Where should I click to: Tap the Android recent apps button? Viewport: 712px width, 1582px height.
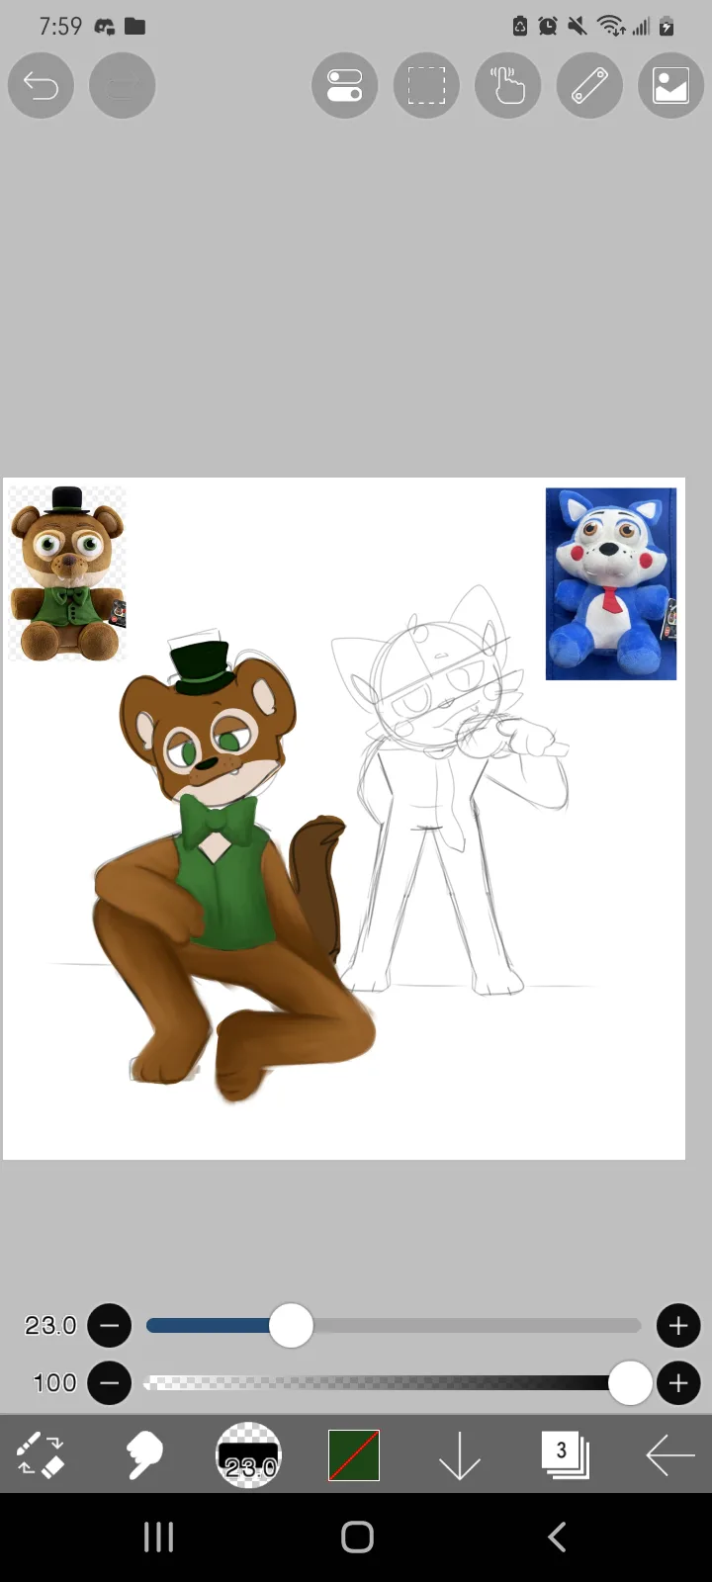(x=158, y=1538)
